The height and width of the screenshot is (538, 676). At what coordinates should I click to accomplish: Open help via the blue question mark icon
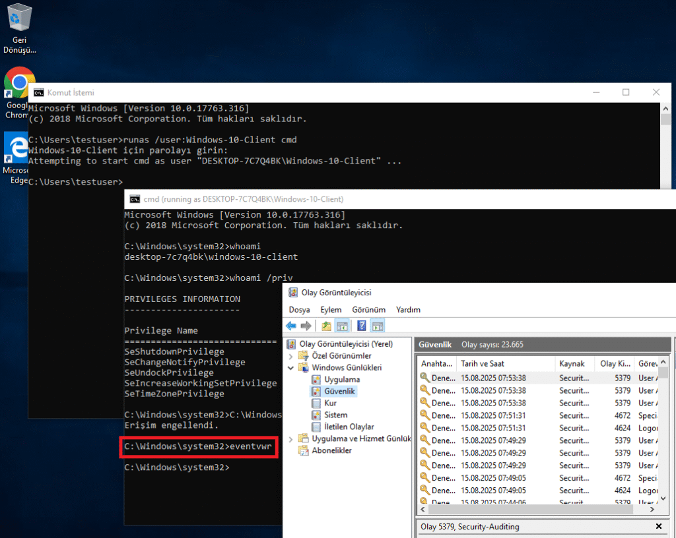coord(362,326)
